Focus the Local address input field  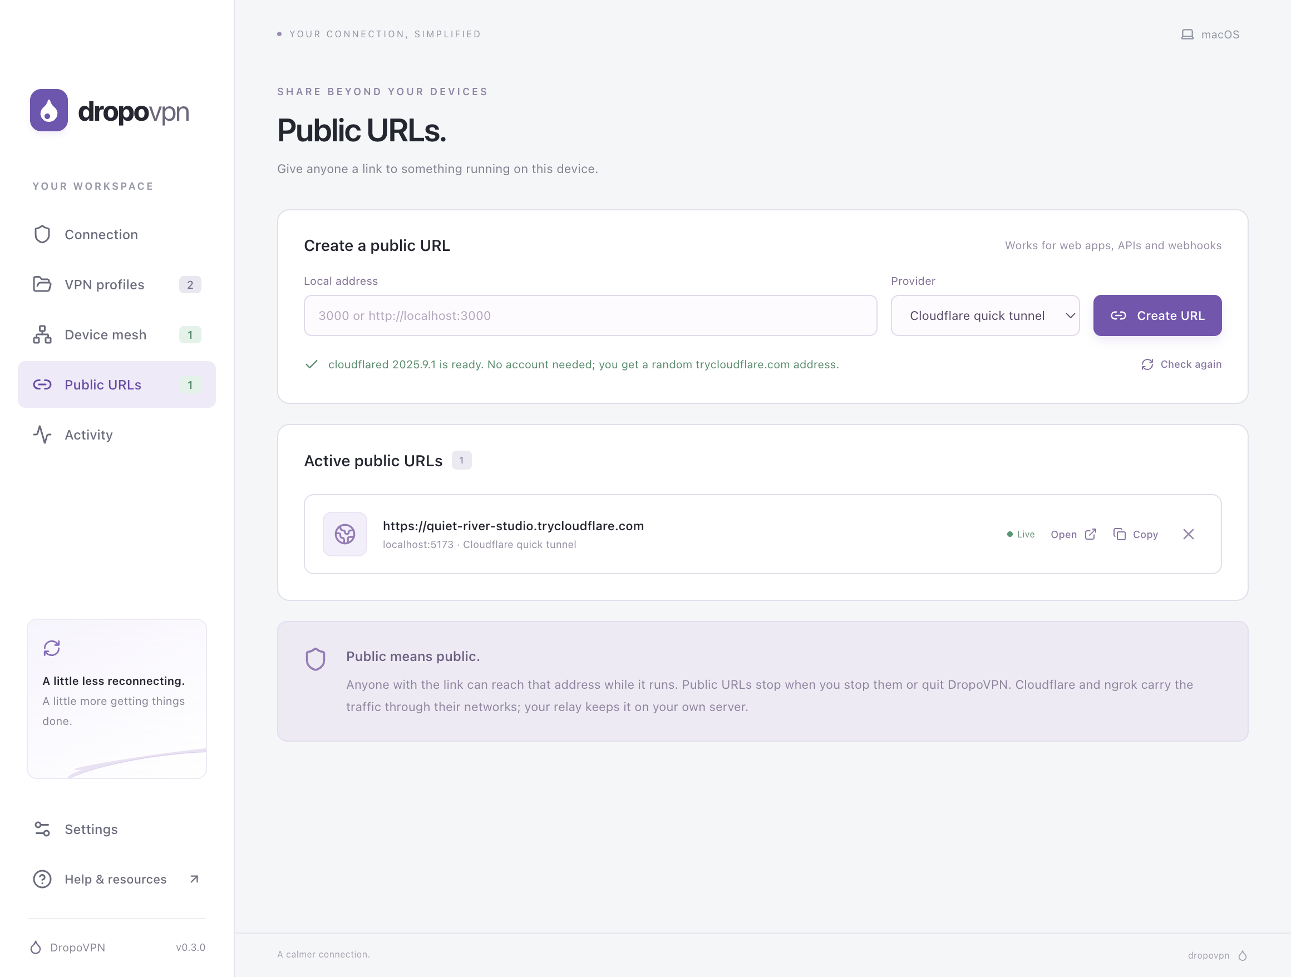(590, 315)
